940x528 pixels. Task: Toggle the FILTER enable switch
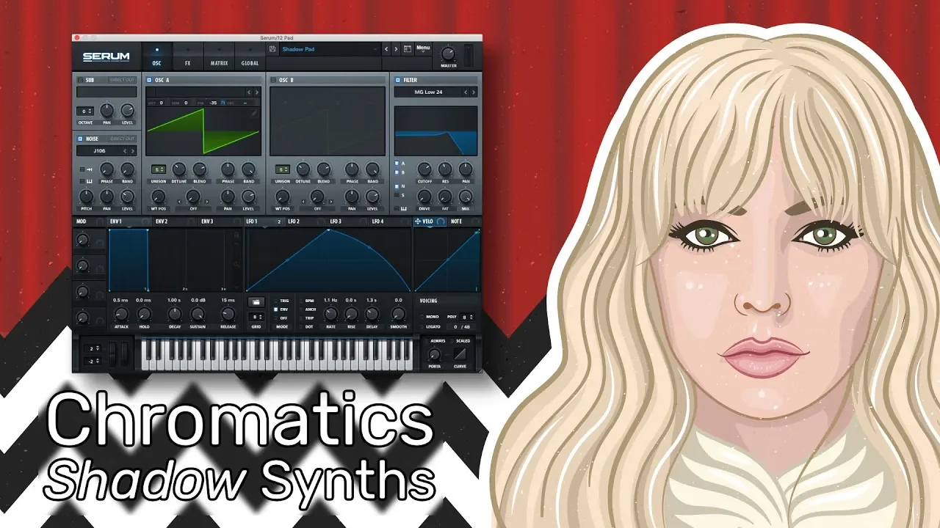(397, 80)
